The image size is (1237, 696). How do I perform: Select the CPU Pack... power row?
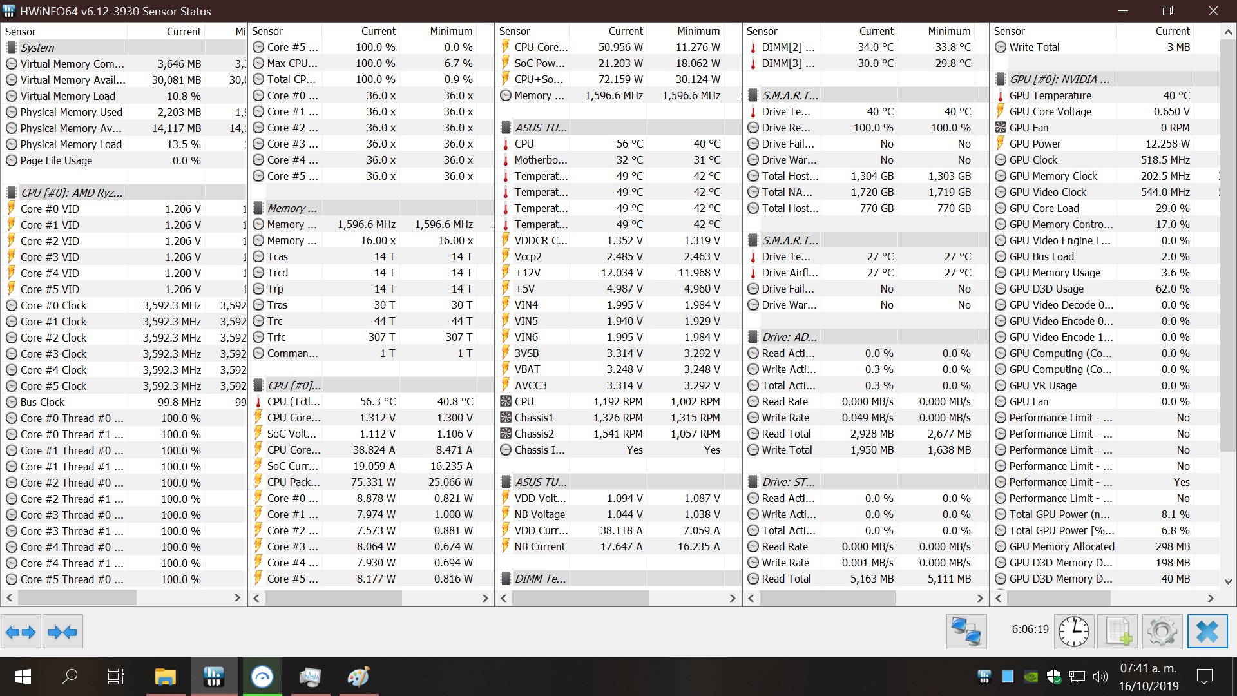tap(293, 482)
